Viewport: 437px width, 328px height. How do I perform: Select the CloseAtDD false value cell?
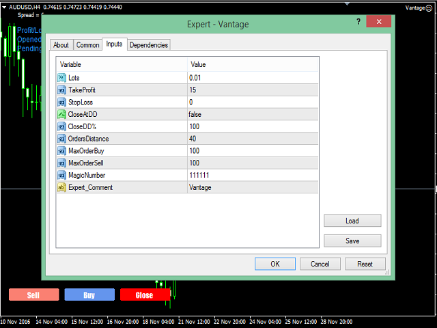(253, 114)
